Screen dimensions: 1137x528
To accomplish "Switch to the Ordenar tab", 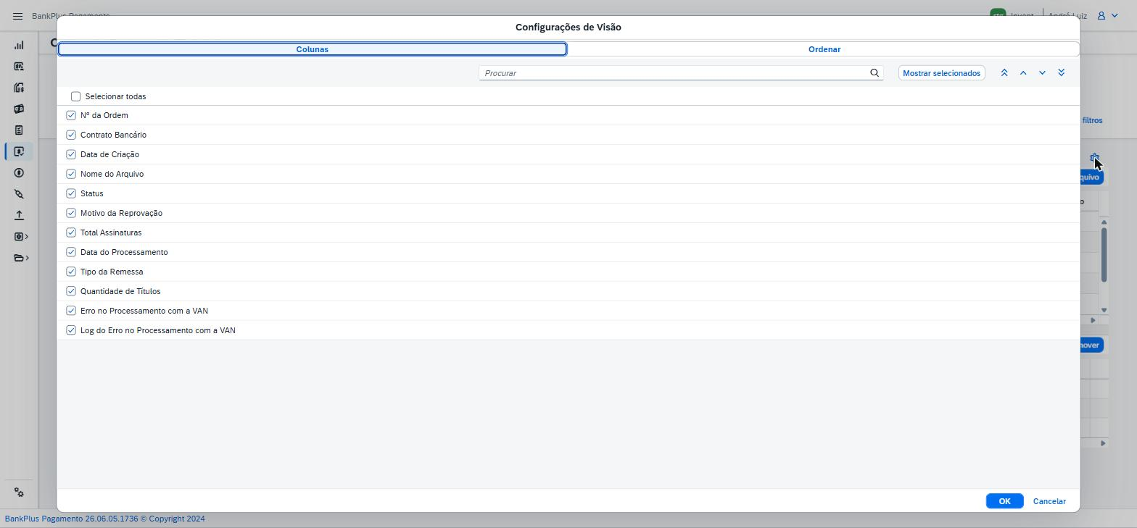I will 824,49.
